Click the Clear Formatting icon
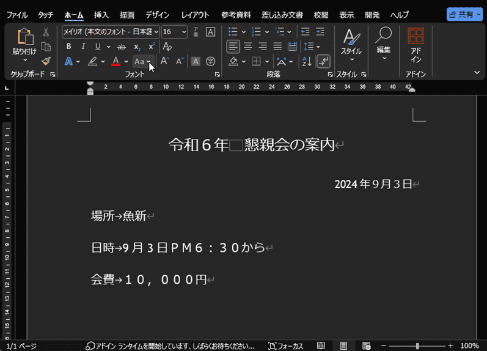 point(167,46)
